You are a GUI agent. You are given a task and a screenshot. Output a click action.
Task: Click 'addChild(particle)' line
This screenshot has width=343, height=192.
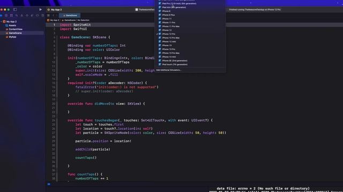click(93, 149)
